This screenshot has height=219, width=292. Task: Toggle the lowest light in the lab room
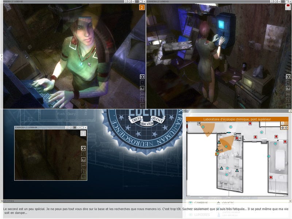227,174
